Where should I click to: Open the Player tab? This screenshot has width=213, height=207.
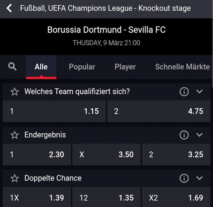[125, 67]
